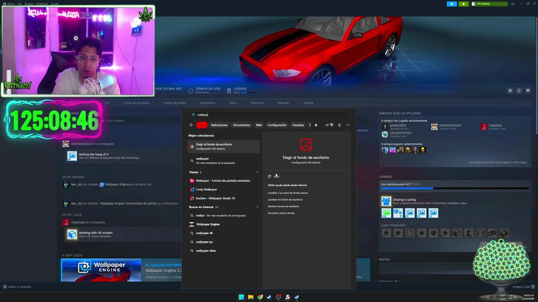Click the search text field containing wallpap
This screenshot has width=538, height=302.
pos(269,115)
